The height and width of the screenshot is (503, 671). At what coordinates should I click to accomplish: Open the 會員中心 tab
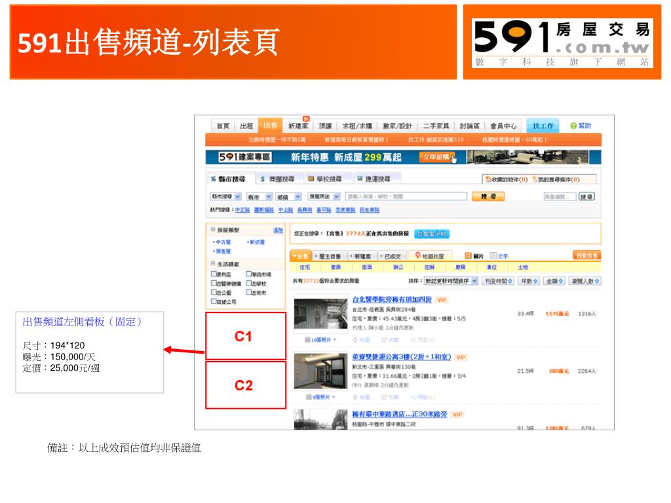pyautogui.click(x=503, y=126)
